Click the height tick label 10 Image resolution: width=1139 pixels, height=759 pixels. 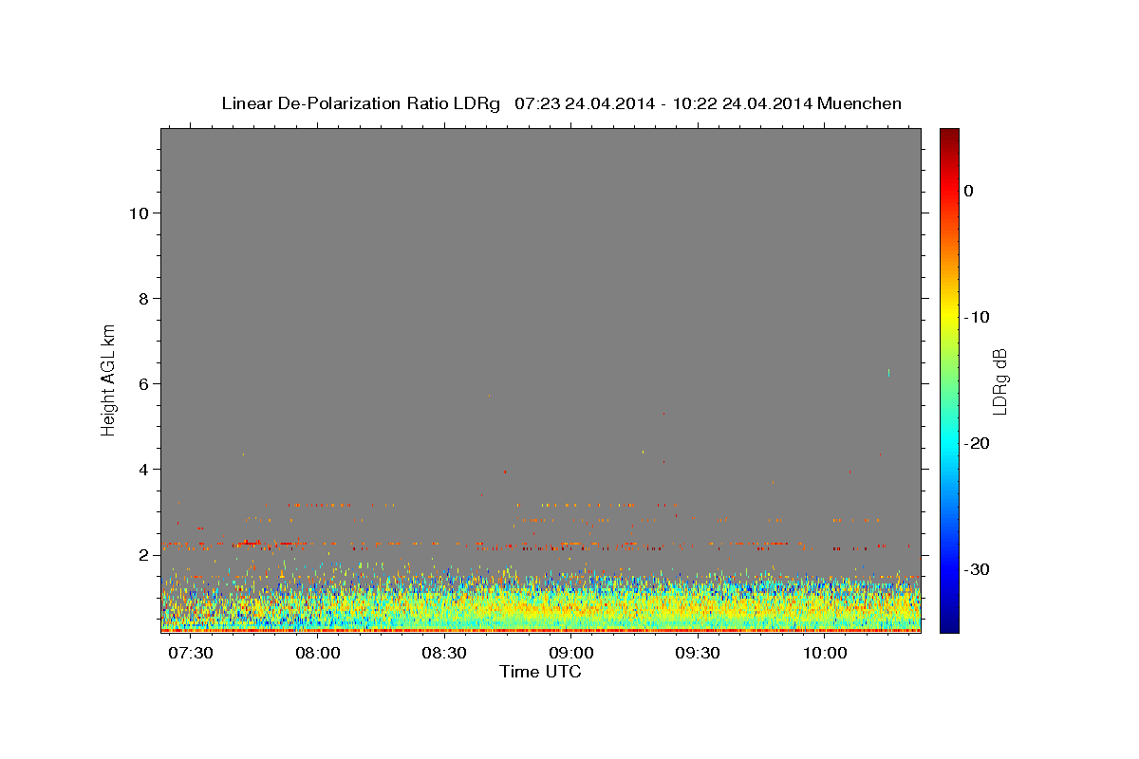(140, 213)
